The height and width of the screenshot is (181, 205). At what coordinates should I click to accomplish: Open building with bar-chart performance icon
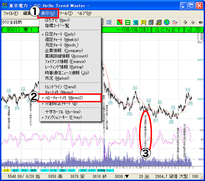pos(159,22)
